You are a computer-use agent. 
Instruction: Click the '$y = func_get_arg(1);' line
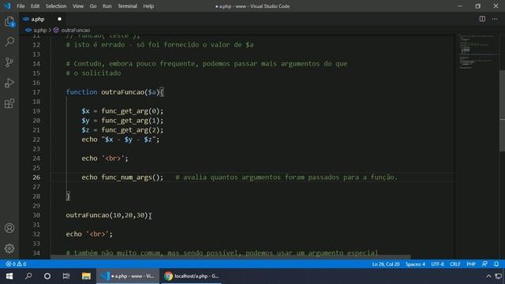click(x=122, y=121)
